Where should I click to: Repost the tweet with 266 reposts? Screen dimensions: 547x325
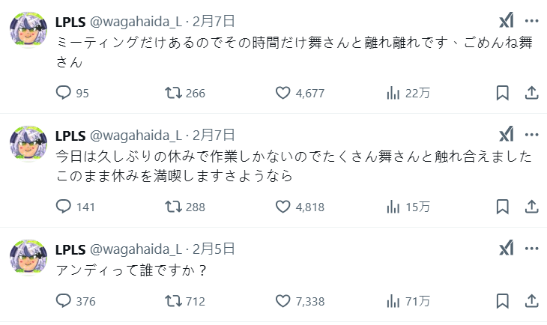[x=172, y=93]
